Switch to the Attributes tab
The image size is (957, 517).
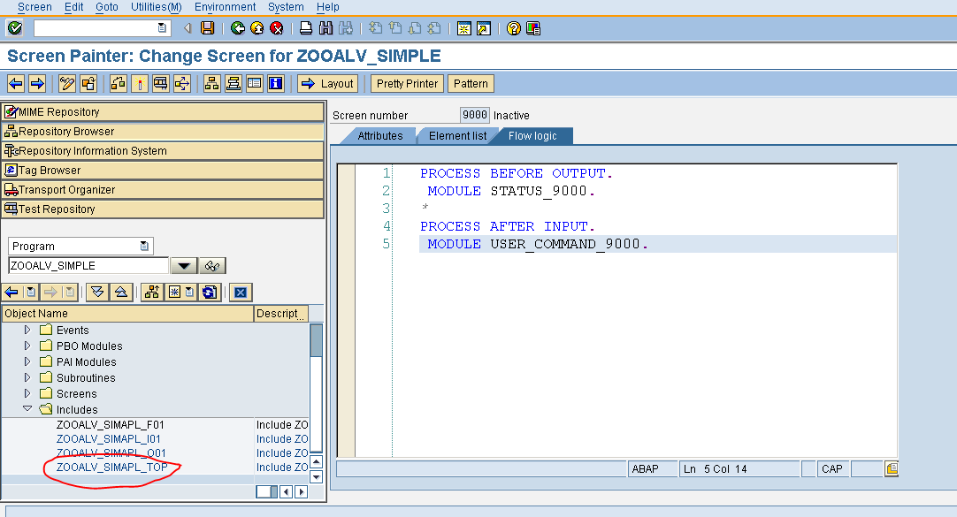coord(379,135)
